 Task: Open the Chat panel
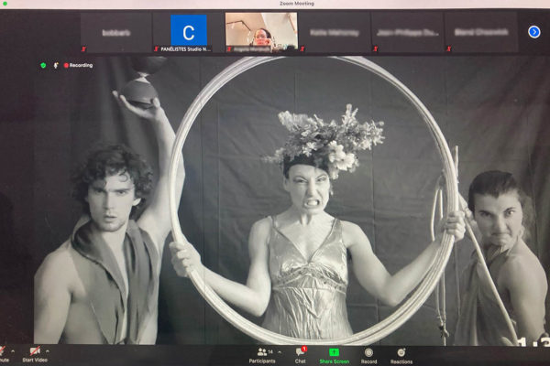point(300,353)
